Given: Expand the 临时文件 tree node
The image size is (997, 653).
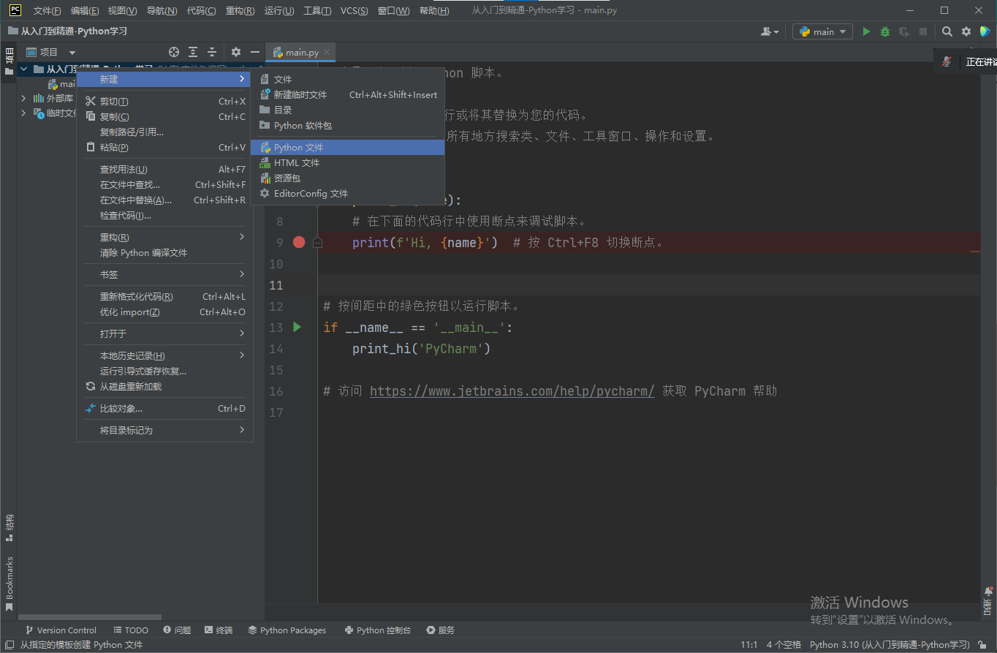Looking at the screenshot, I should (24, 113).
